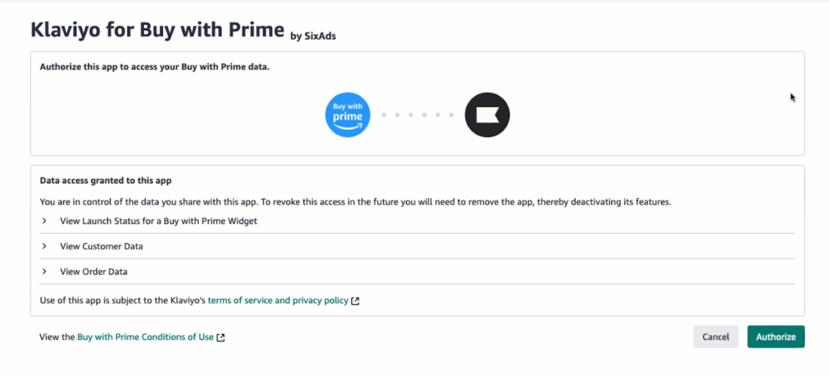This screenshot has width=829, height=376.
Task: Select the 'View Order Data' label
Action: click(x=94, y=271)
